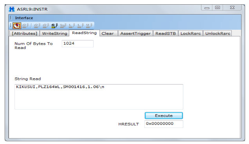
Task: Click the 'Interface' header label
Action: 24,18
